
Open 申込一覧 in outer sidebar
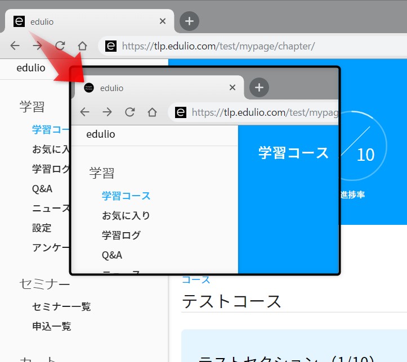[51, 326]
